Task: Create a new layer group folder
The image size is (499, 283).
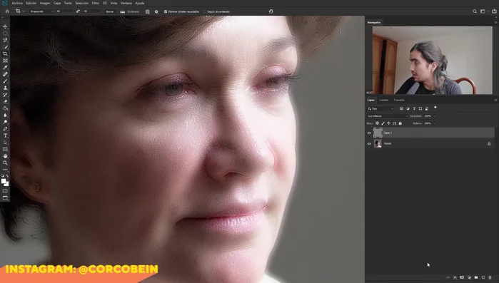Action: tap(476, 277)
